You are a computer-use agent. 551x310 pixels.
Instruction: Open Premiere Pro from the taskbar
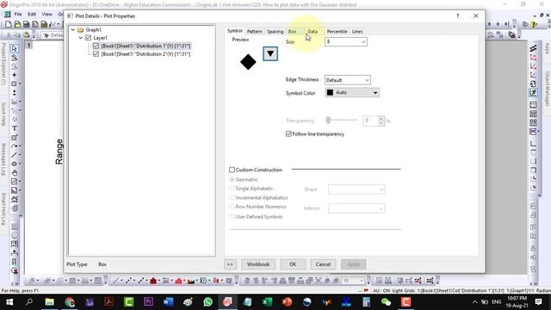point(149,302)
